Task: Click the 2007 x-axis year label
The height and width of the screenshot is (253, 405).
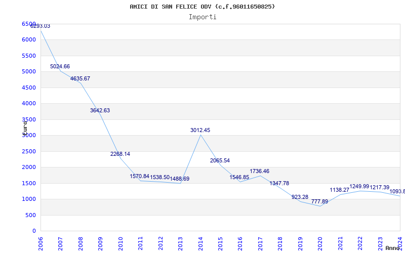Action: (x=60, y=243)
